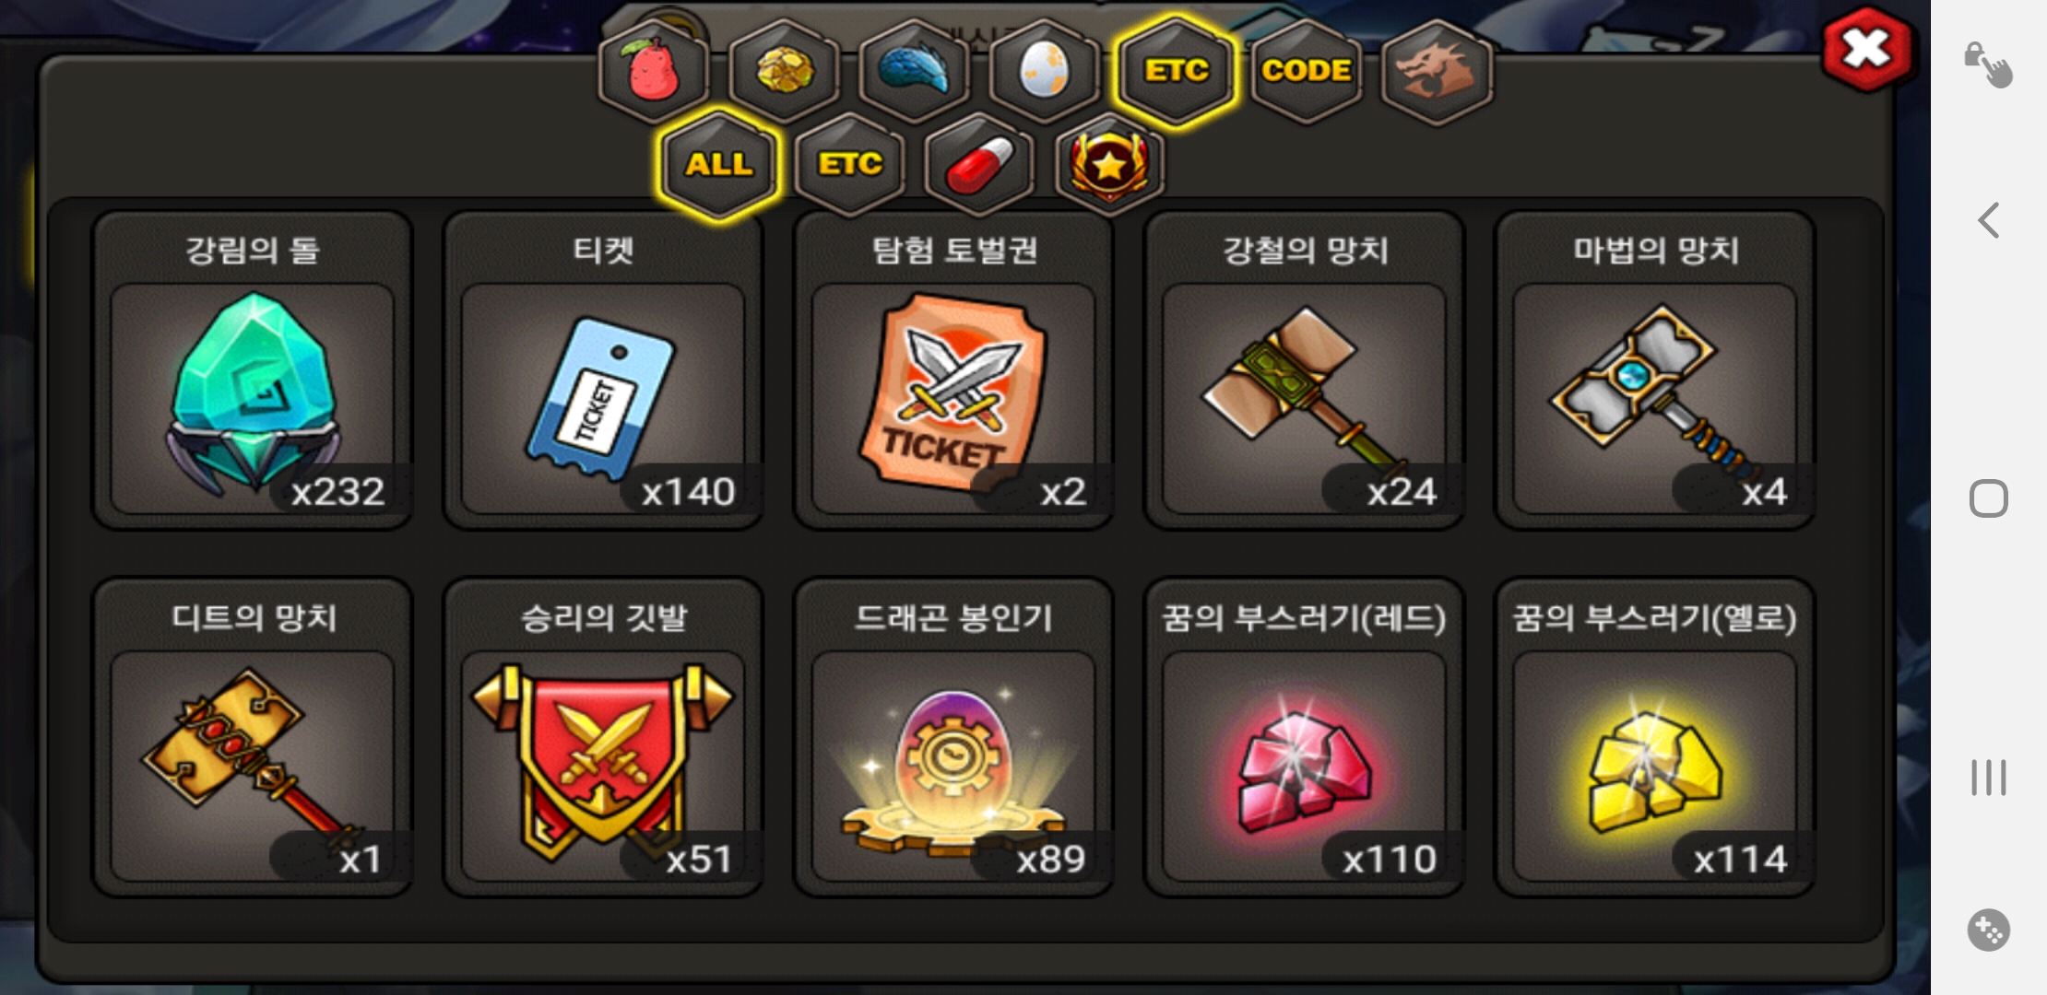Select the 드래곤 봉인기 egg item
Screen dimensions: 2047x995
(953, 737)
